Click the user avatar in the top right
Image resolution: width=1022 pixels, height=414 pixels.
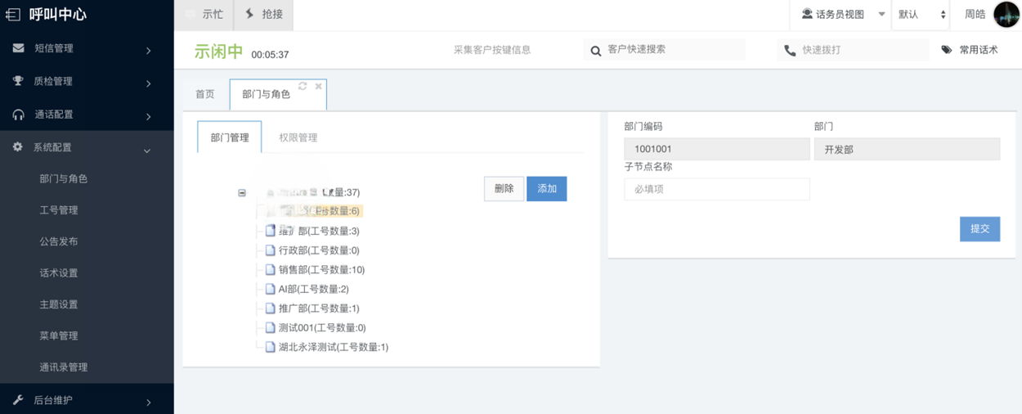click(x=1006, y=15)
